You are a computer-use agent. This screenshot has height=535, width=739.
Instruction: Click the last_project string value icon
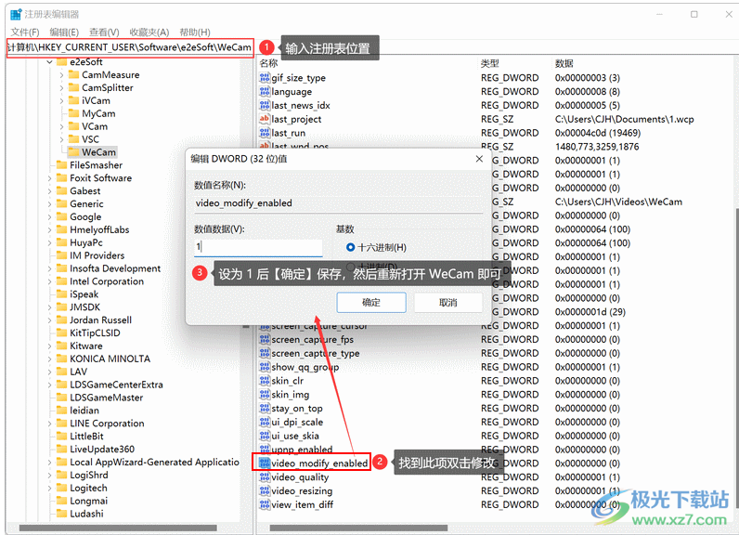[x=265, y=119]
